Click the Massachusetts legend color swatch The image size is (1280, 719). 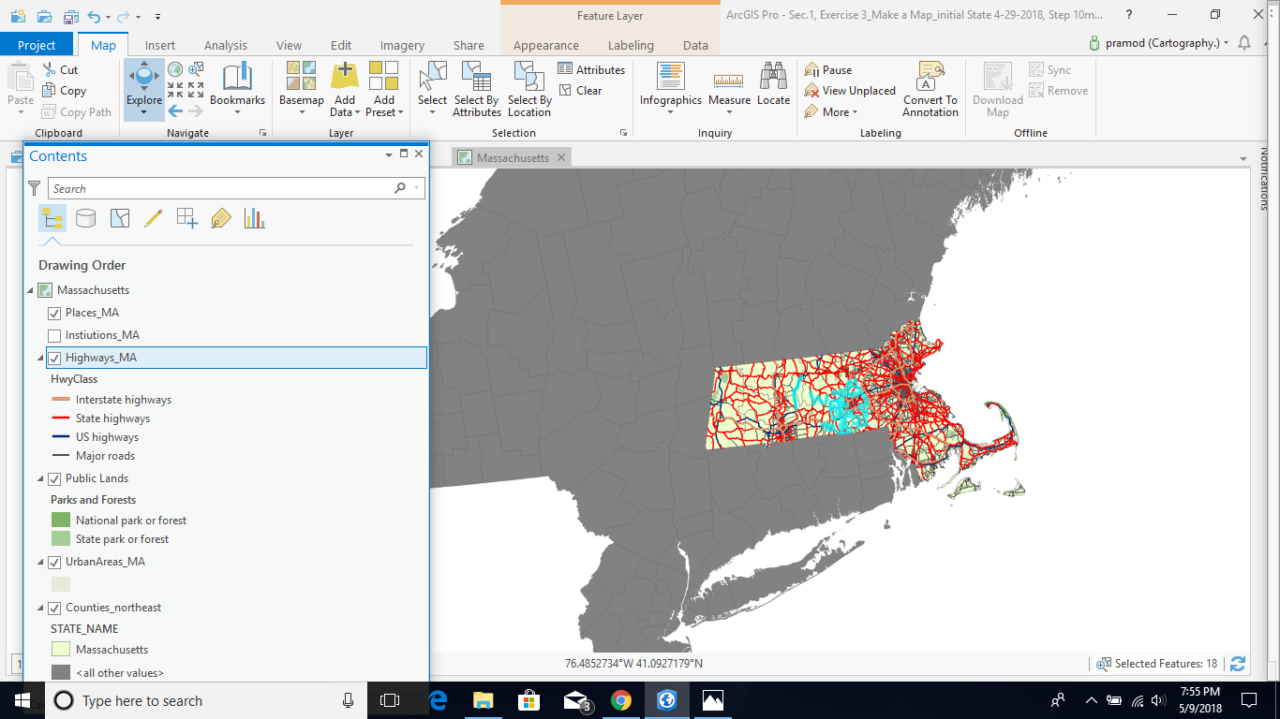coord(61,649)
